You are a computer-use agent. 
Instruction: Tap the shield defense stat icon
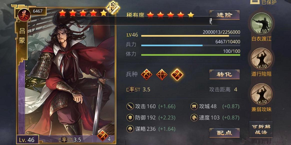click(x=130, y=118)
